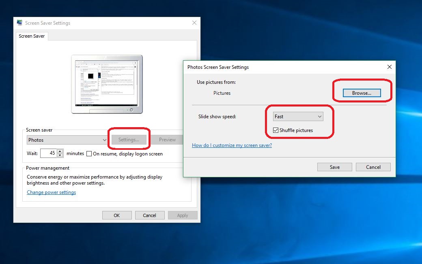Open "How do I customize my screen saver?" link
The height and width of the screenshot is (264, 422).
coord(232,145)
